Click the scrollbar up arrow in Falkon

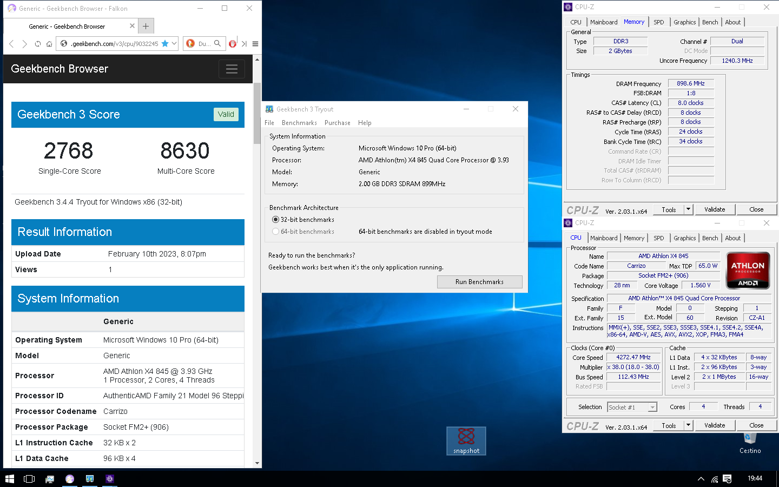[x=257, y=60]
